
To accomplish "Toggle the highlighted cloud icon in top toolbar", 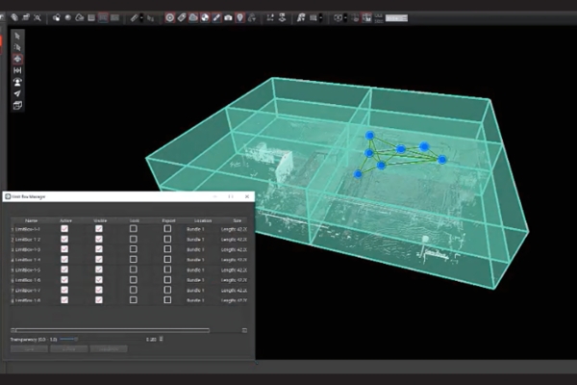I will 193,17.
